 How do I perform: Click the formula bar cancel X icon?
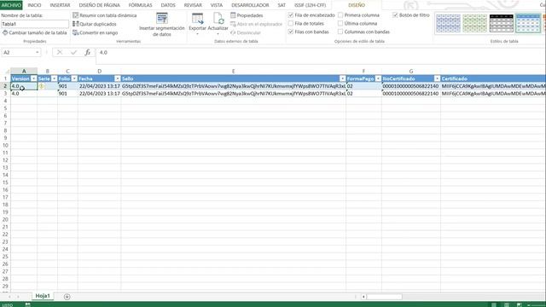[x=60, y=52]
